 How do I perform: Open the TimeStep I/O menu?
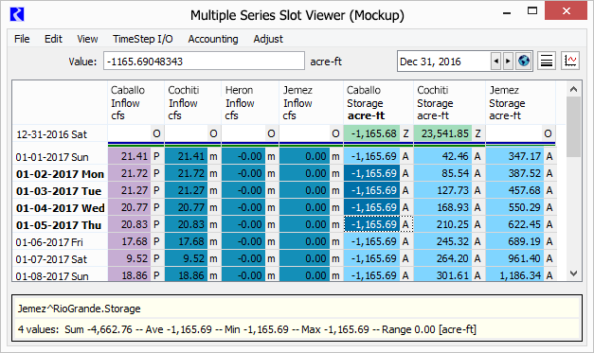tap(143, 39)
